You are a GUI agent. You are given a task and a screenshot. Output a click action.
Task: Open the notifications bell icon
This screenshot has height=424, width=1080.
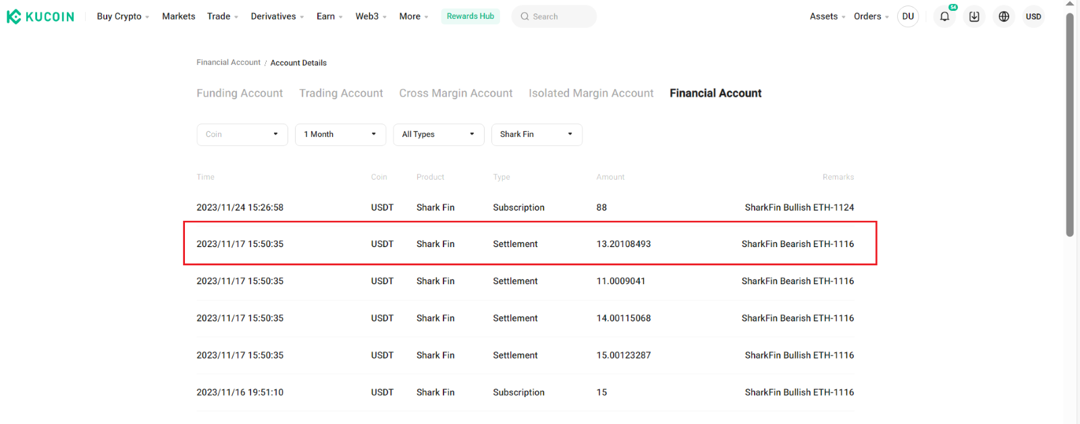click(x=944, y=17)
